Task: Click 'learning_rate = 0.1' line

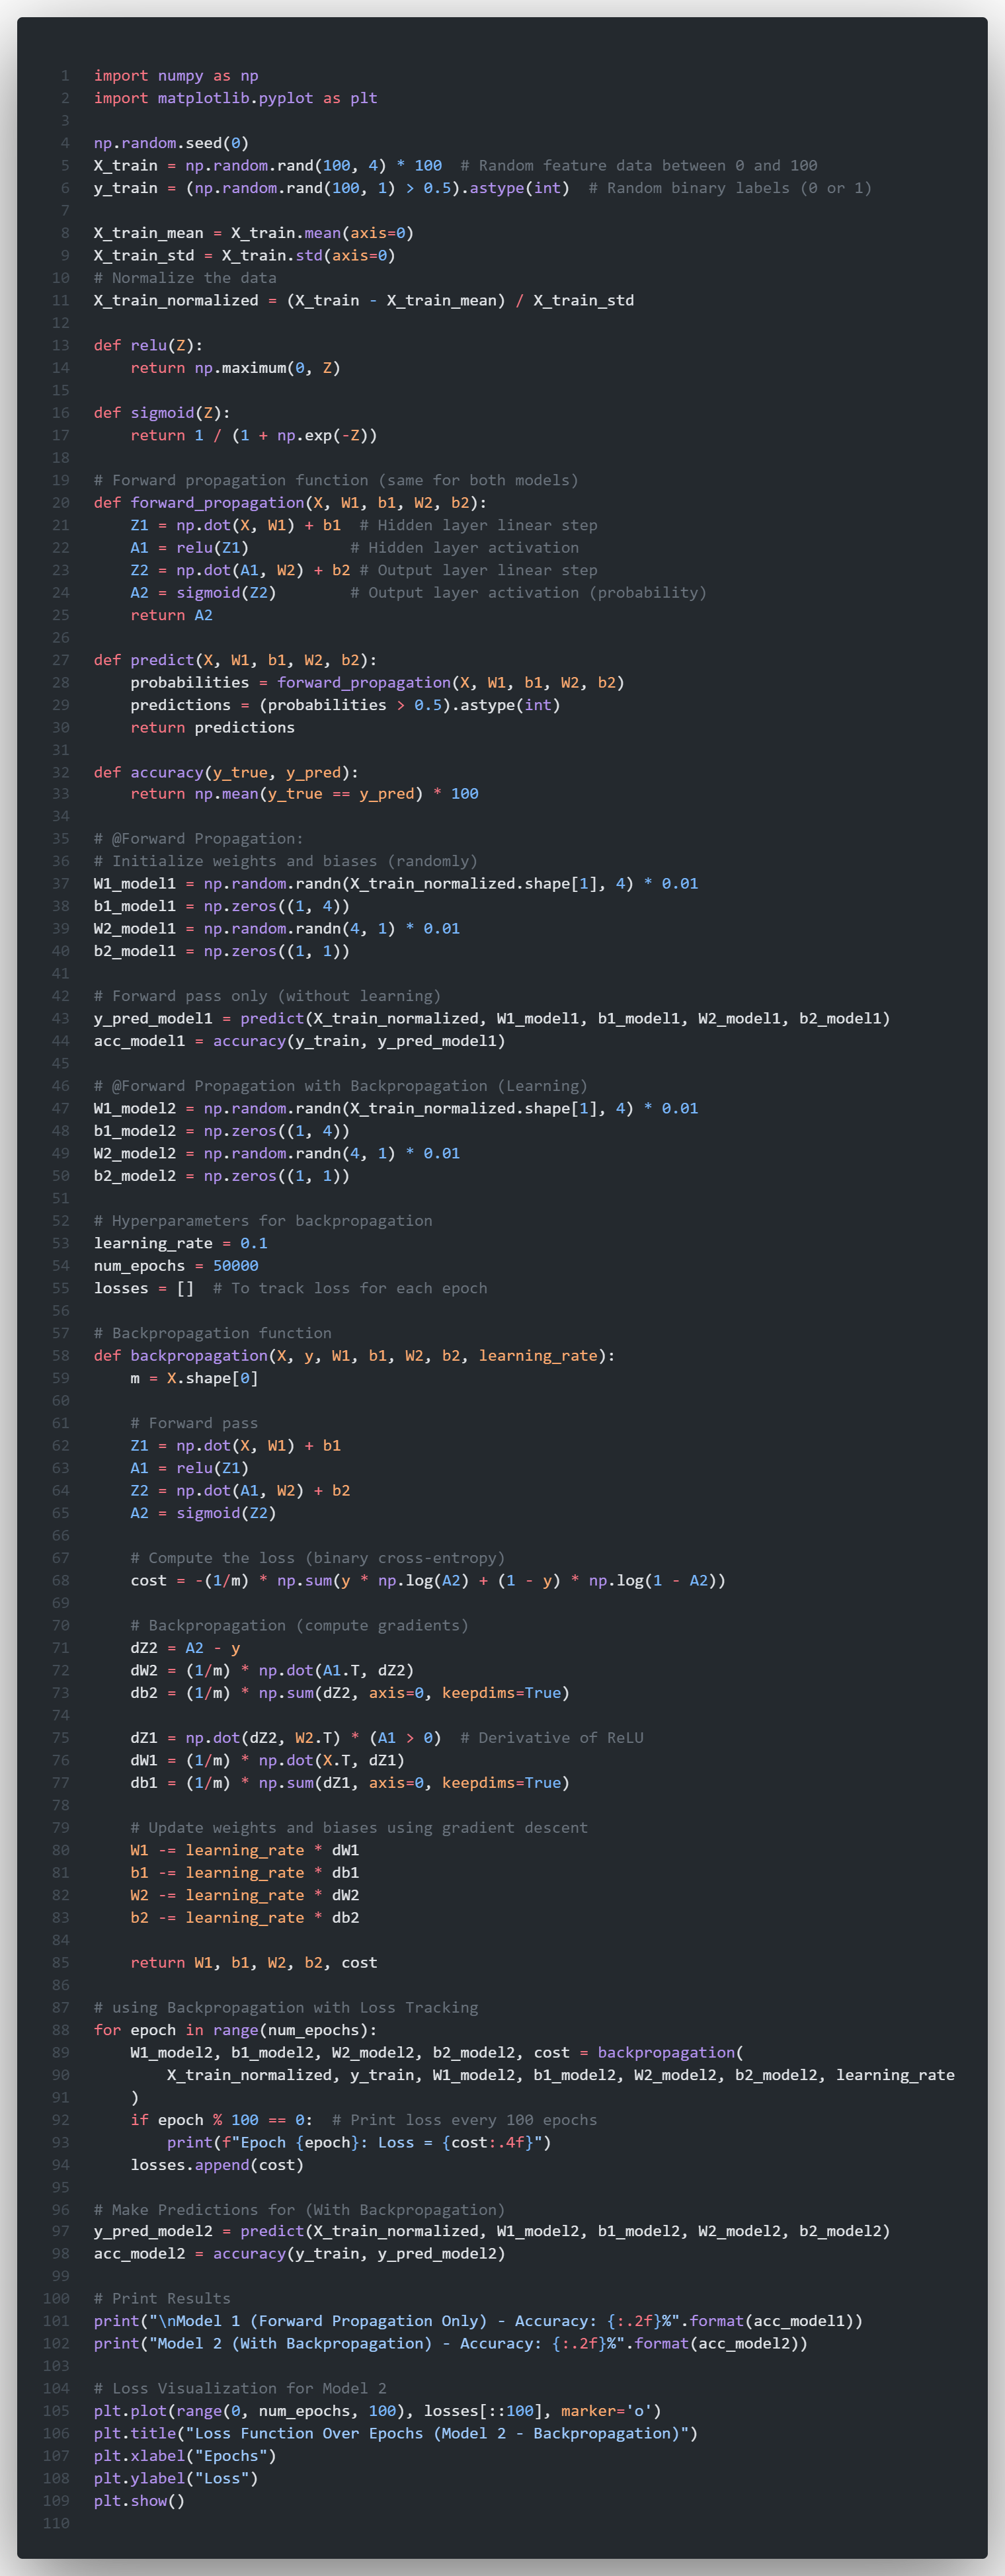Action: pos(181,1244)
